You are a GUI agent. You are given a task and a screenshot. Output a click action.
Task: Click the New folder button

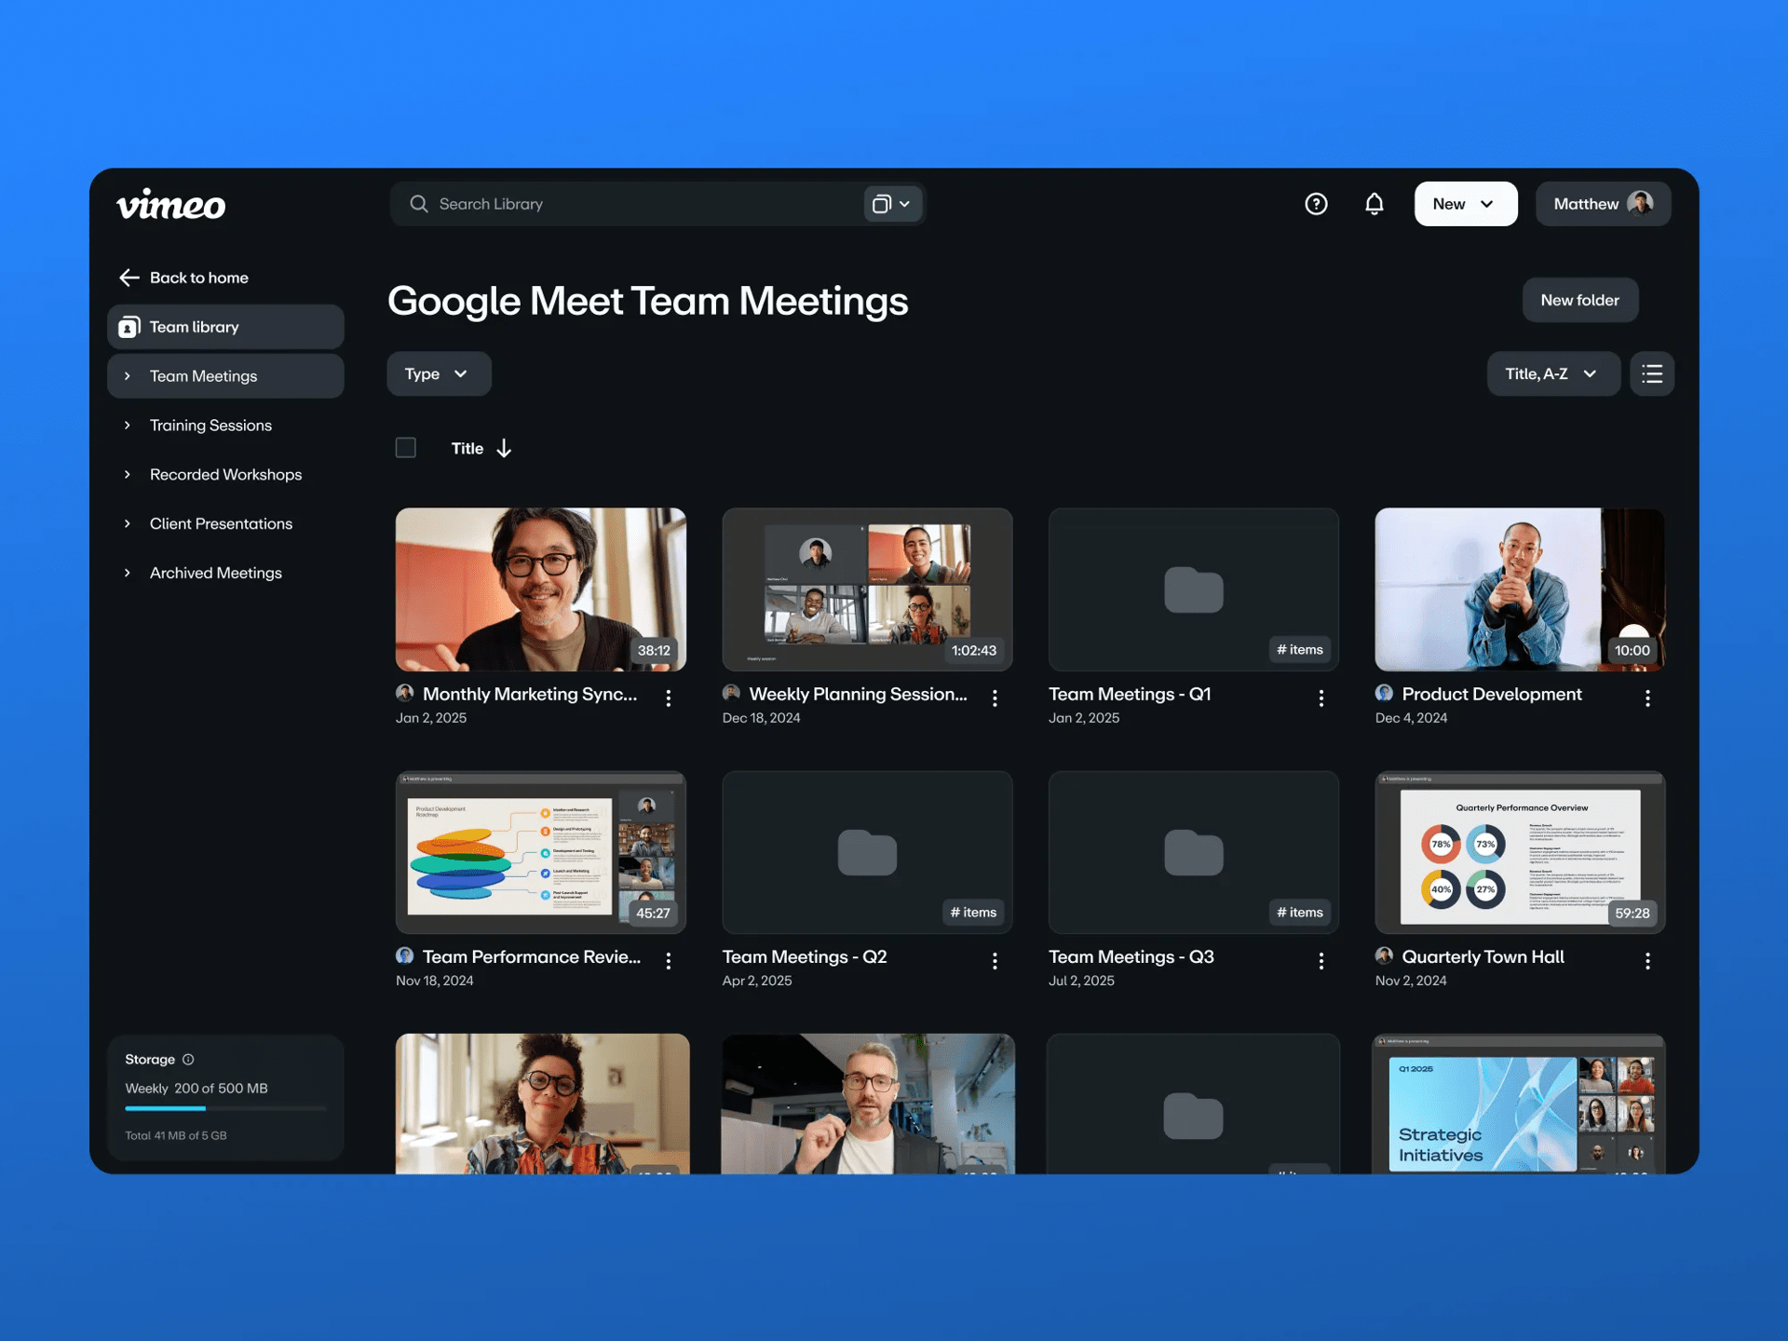pos(1579,300)
